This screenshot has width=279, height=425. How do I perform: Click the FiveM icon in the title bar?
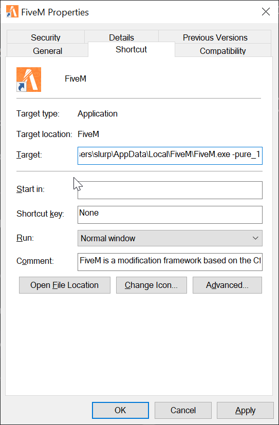pyautogui.click(x=12, y=12)
